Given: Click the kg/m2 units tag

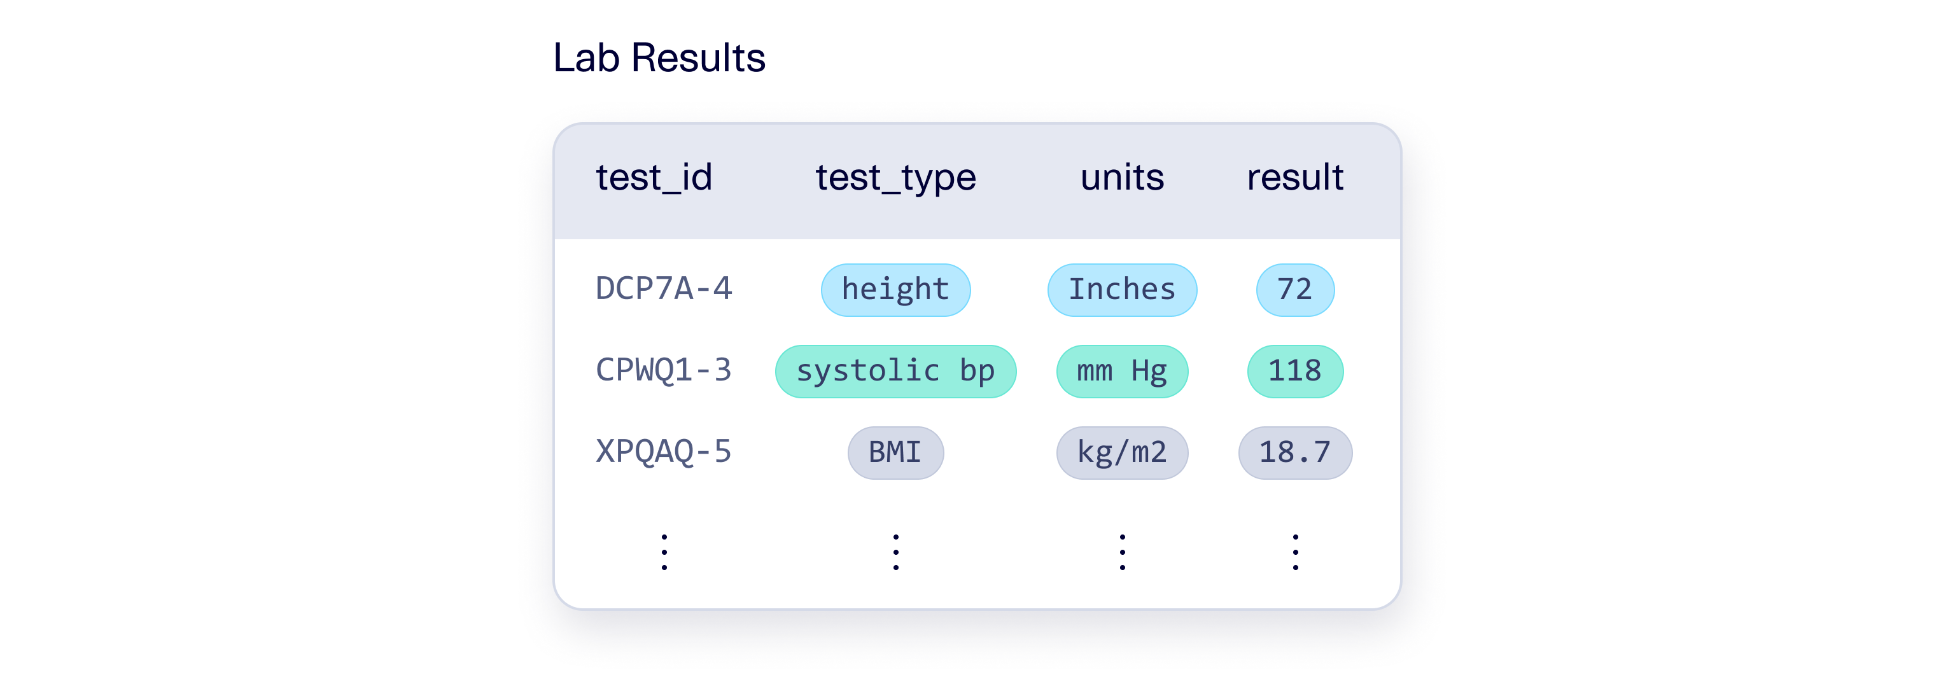Looking at the screenshot, I should click(1122, 452).
